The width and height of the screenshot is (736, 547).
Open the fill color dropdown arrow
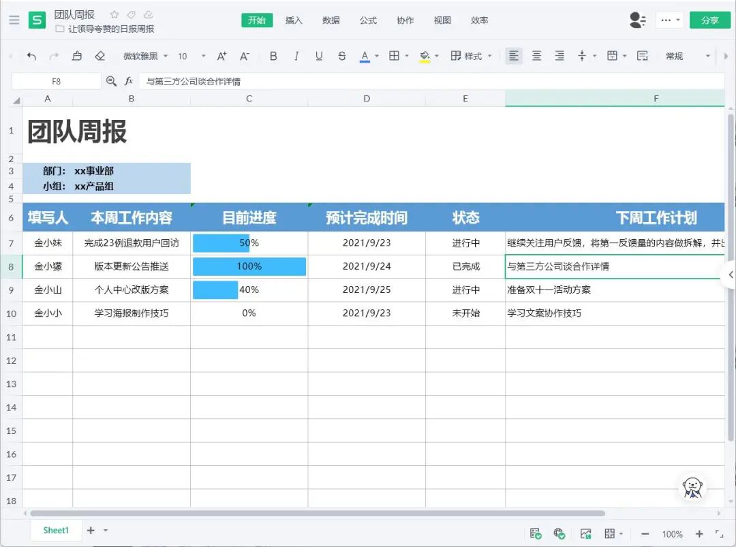[437, 57]
